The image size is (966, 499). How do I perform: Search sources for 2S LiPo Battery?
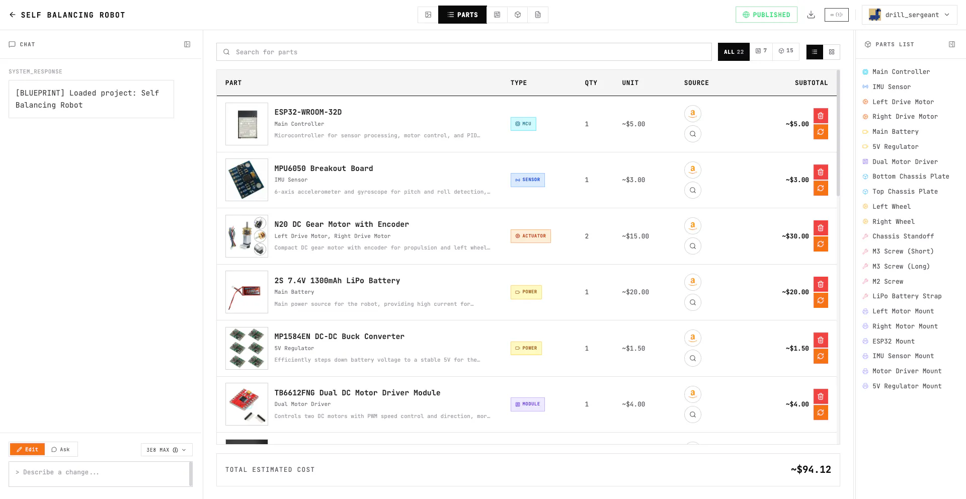point(693,302)
